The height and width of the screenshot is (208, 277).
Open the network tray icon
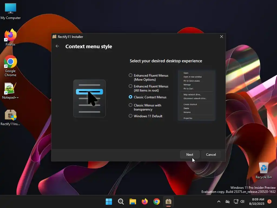click(236, 201)
